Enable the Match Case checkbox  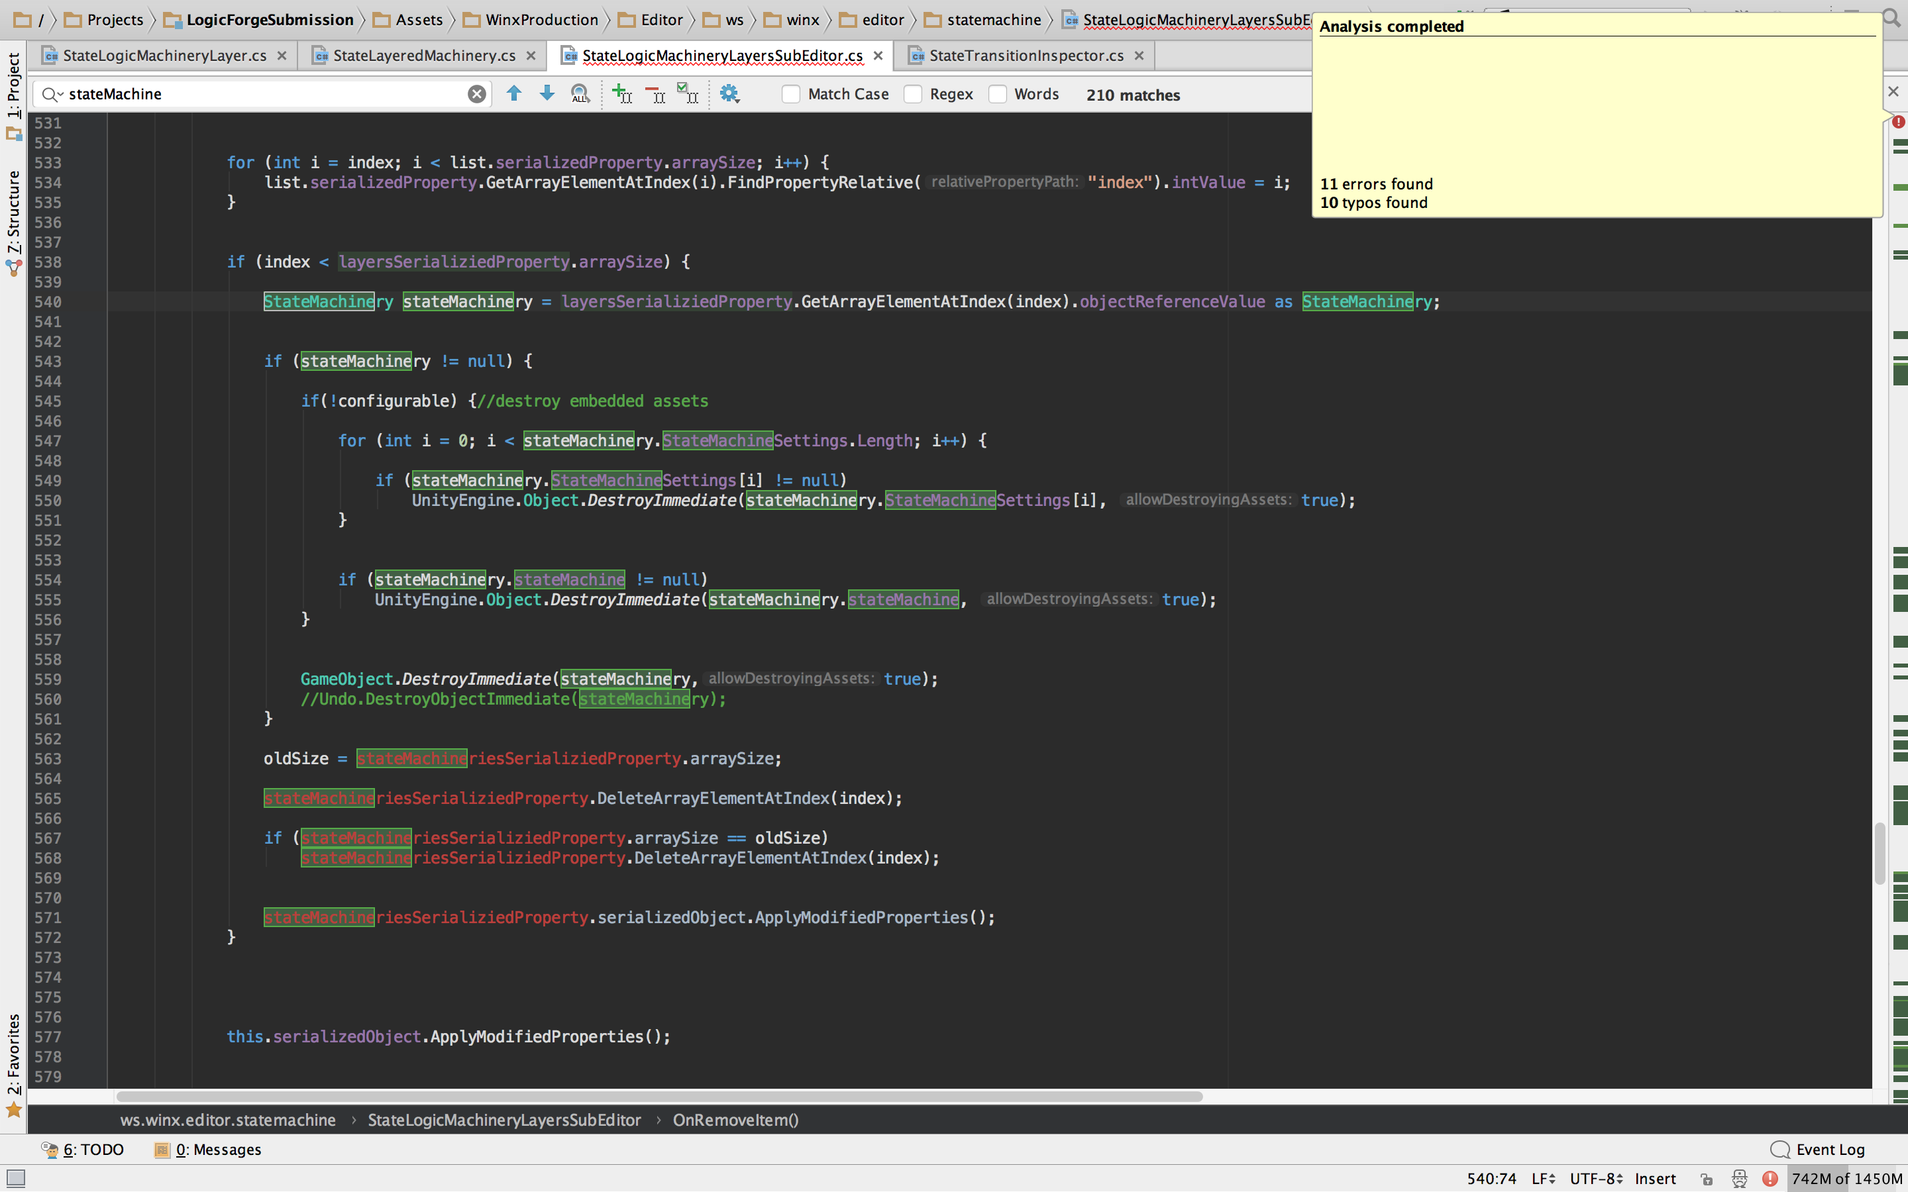coord(791,95)
